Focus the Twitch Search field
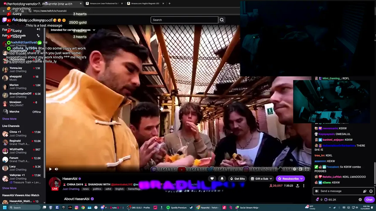This screenshot has width=376, height=211. pyautogui.click(x=184, y=20)
